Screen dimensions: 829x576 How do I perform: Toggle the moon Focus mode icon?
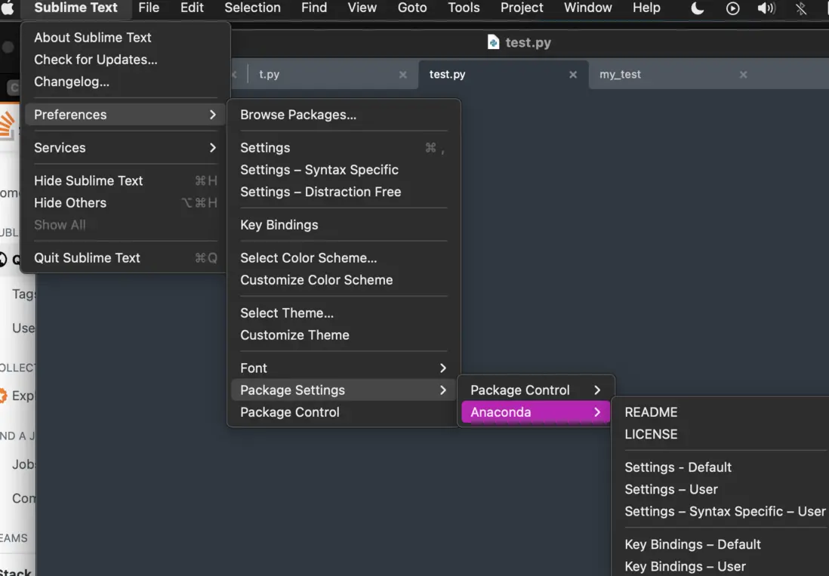[698, 8]
